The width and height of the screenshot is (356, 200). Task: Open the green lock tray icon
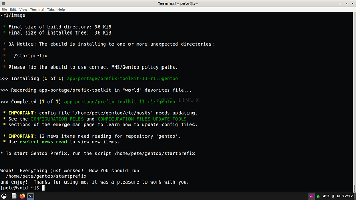[x=318, y=196]
